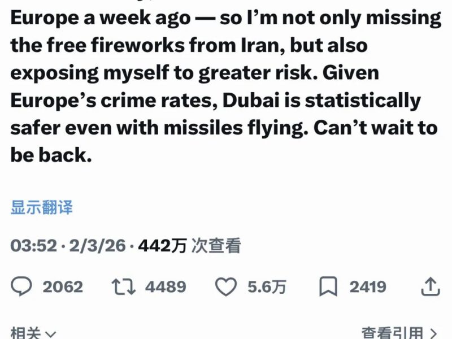This screenshot has width=452, height=339.
Task: Like the post with the heart icon
Action: tap(227, 286)
